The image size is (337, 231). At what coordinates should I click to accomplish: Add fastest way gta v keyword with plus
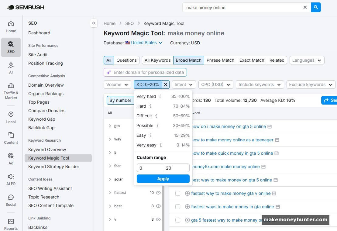pos(187,193)
